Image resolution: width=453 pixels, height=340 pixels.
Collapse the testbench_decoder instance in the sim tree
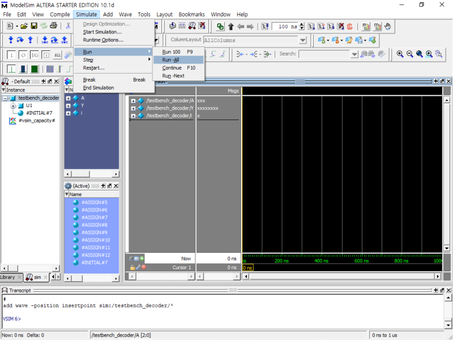click(5, 97)
